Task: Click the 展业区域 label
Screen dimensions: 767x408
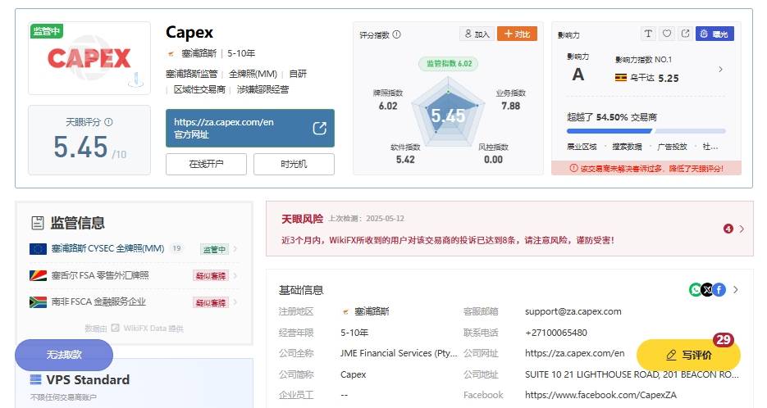Action: point(582,147)
